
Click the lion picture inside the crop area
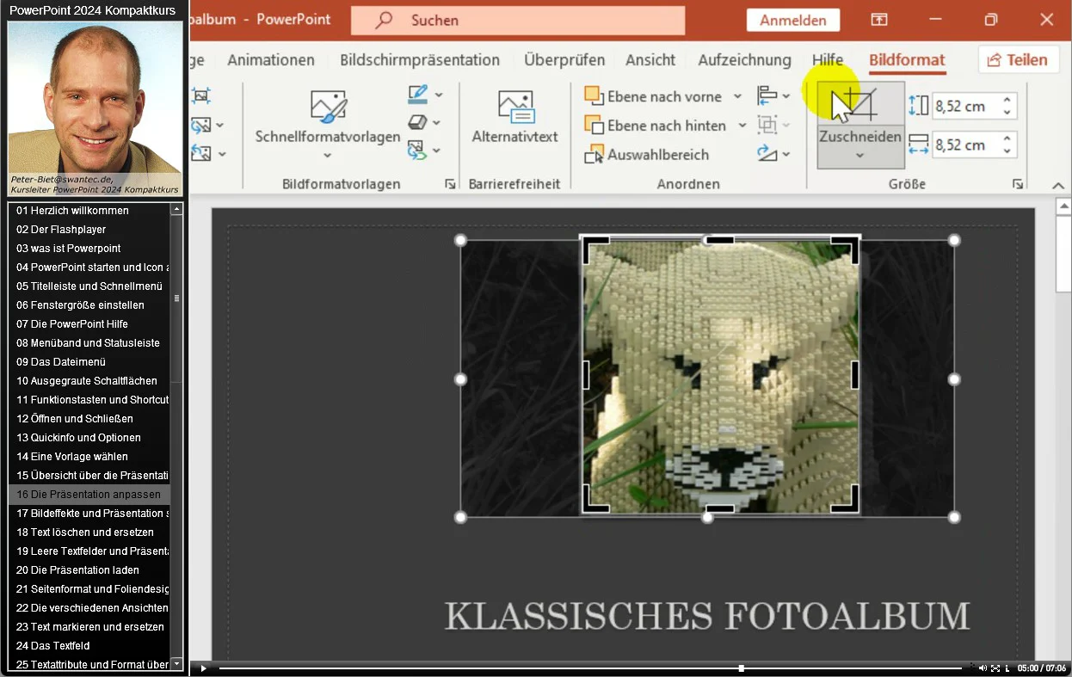pos(720,377)
